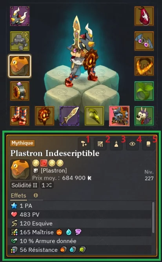This screenshot has height=262, width=162.
Task: Select the bat-winged epaulettes slot
Action: pyautogui.click(x=144, y=41)
